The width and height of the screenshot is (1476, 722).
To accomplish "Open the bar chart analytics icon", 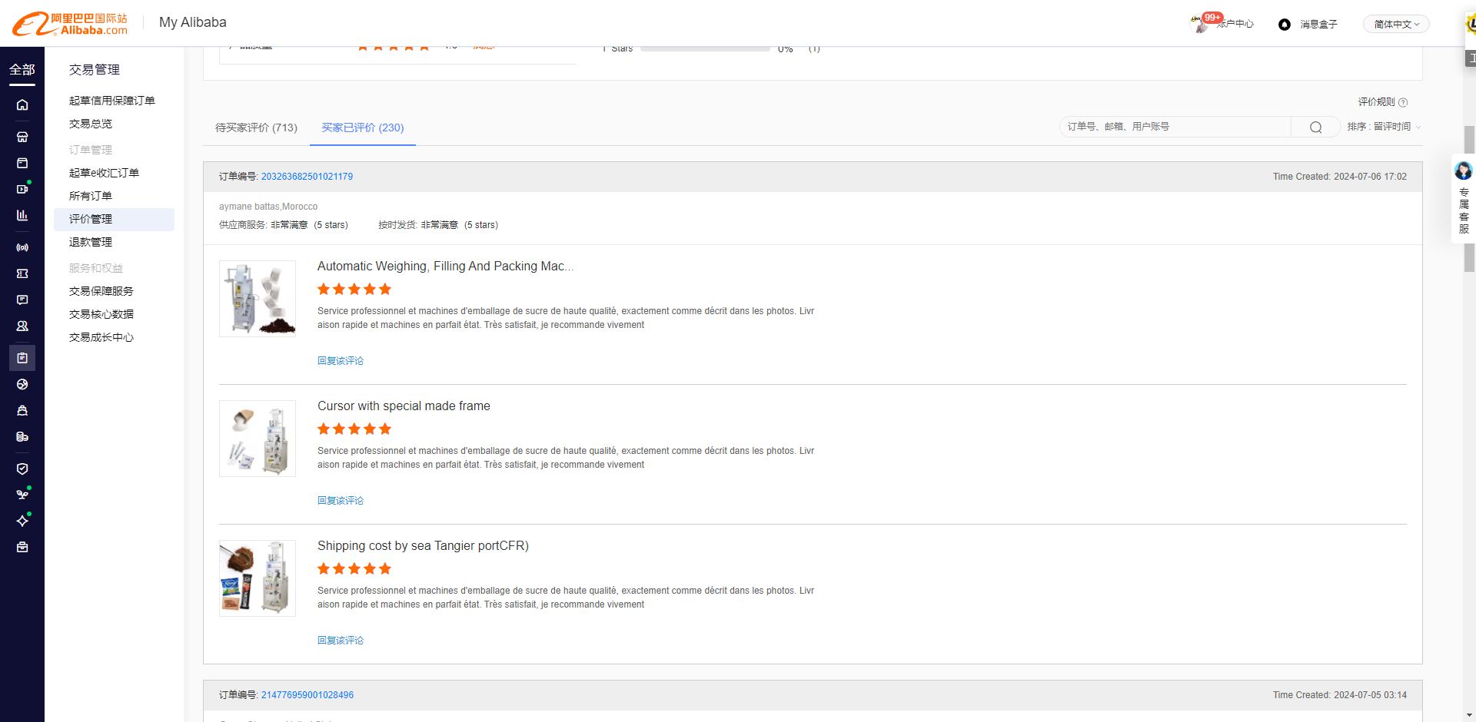I will pyautogui.click(x=22, y=215).
